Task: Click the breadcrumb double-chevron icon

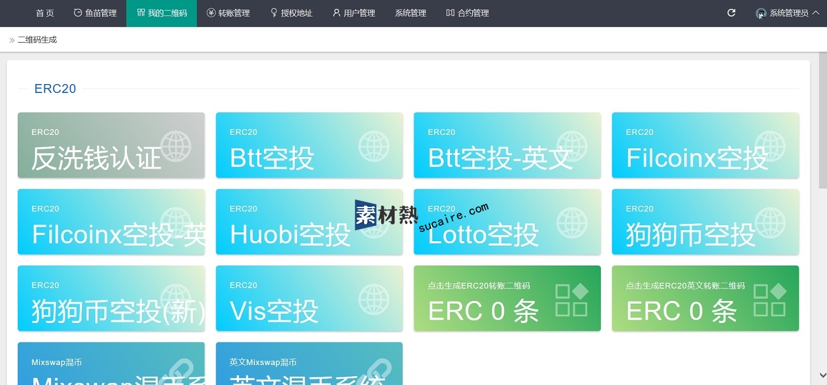Action: point(12,40)
